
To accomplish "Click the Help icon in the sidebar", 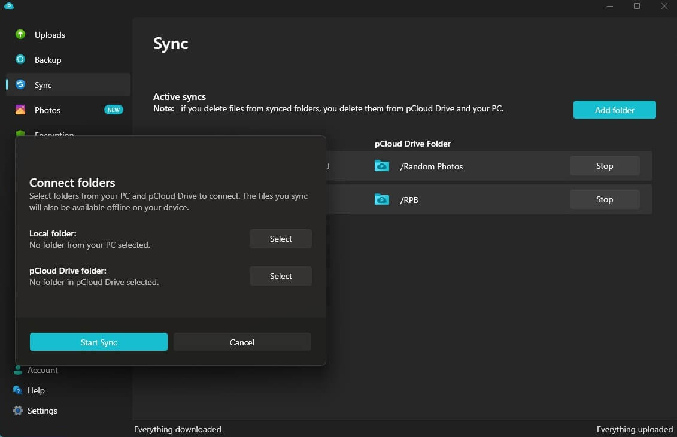I will click(18, 390).
